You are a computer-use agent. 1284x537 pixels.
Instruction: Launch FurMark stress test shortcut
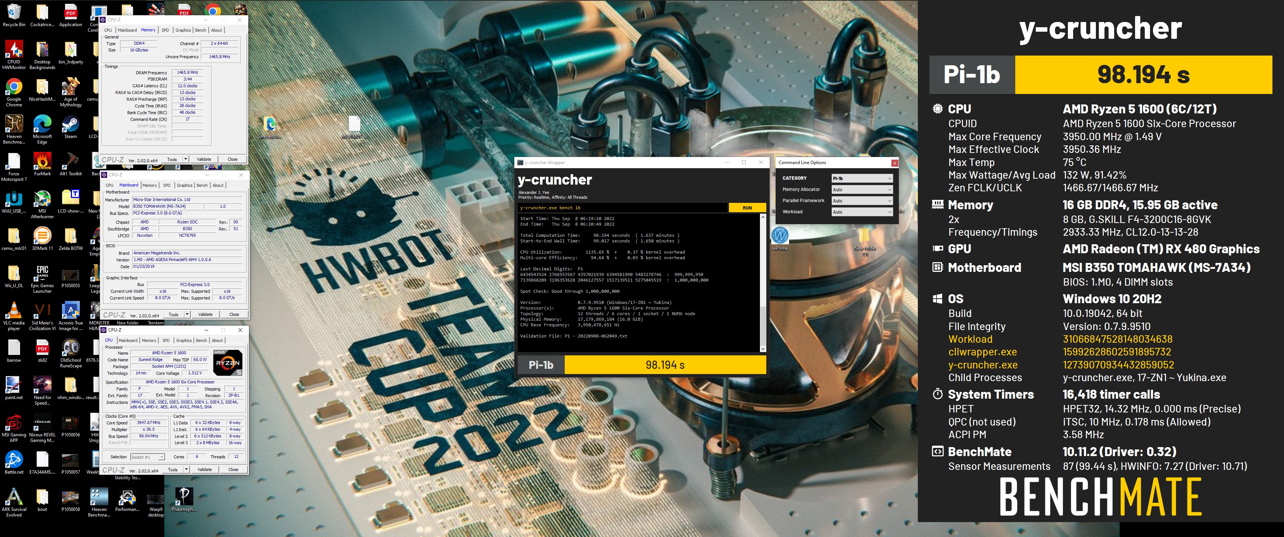[43, 164]
